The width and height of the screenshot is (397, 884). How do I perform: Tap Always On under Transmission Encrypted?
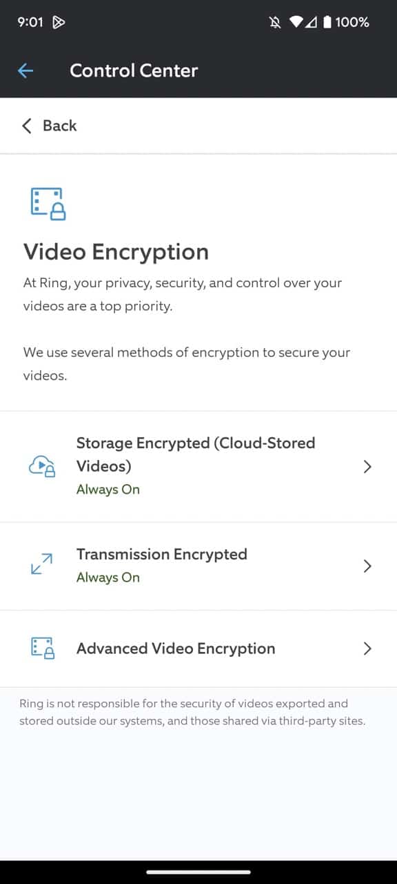pos(108,577)
